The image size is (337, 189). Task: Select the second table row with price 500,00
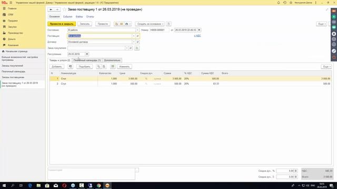coord(190,84)
